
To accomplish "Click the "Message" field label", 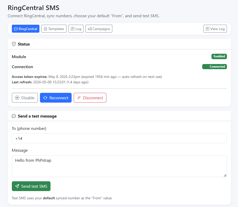I will pyautogui.click(x=20, y=150).
